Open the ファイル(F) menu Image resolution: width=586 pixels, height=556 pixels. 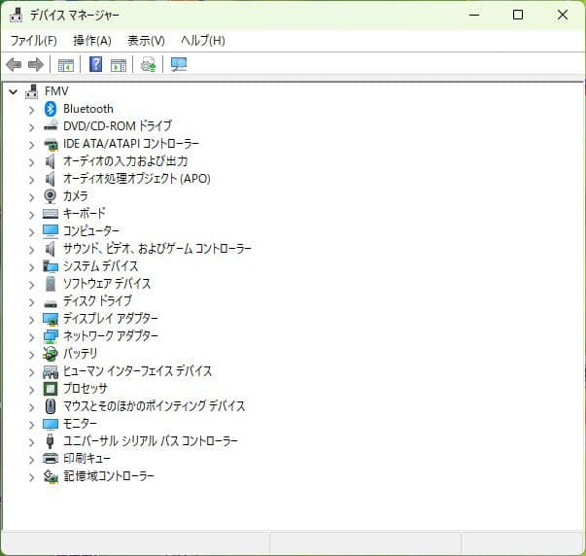[34, 41]
